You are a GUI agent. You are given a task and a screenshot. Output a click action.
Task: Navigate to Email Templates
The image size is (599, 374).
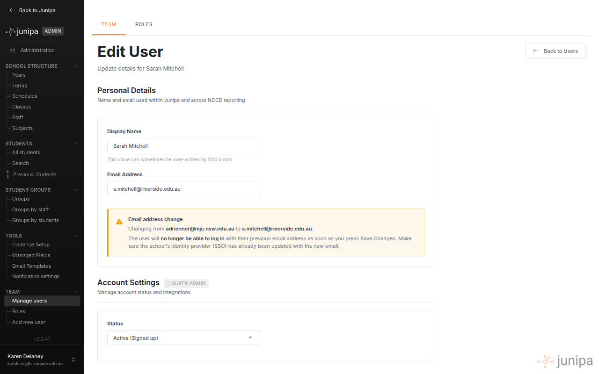pos(31,266)
